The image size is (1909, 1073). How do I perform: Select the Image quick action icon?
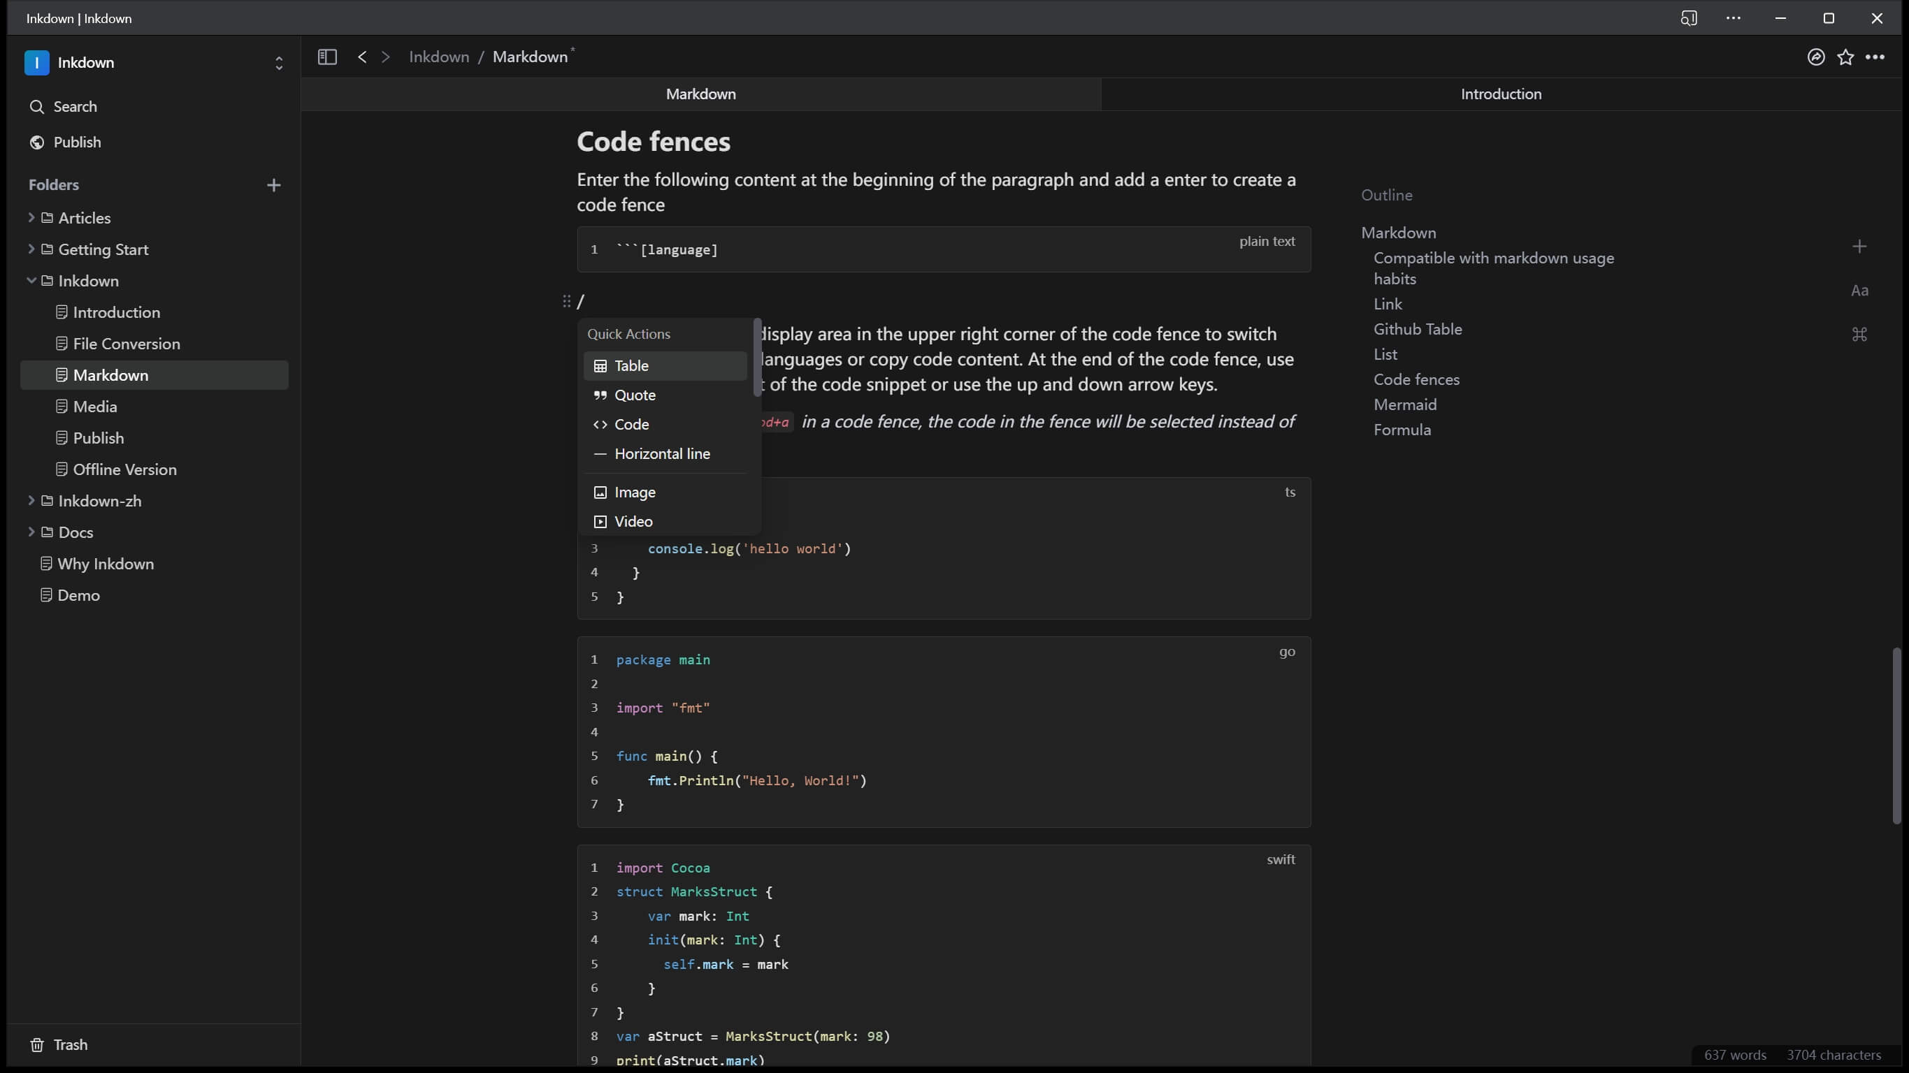tap(600, 492)
